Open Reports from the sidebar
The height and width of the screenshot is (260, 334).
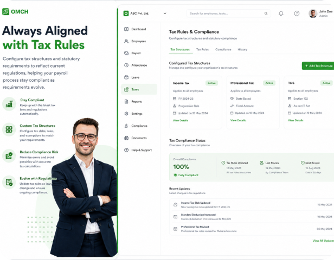139,101
